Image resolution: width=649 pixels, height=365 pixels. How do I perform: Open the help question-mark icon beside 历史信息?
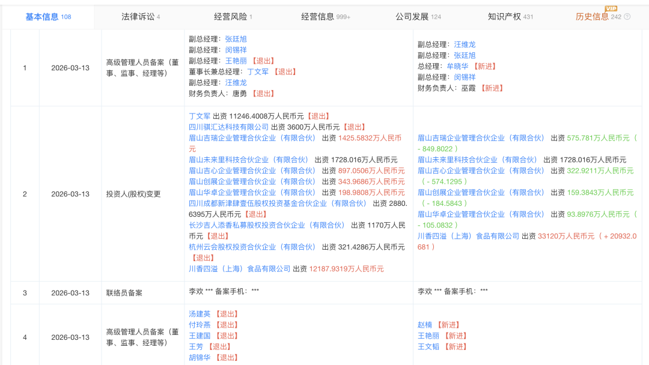click(627, 17)
